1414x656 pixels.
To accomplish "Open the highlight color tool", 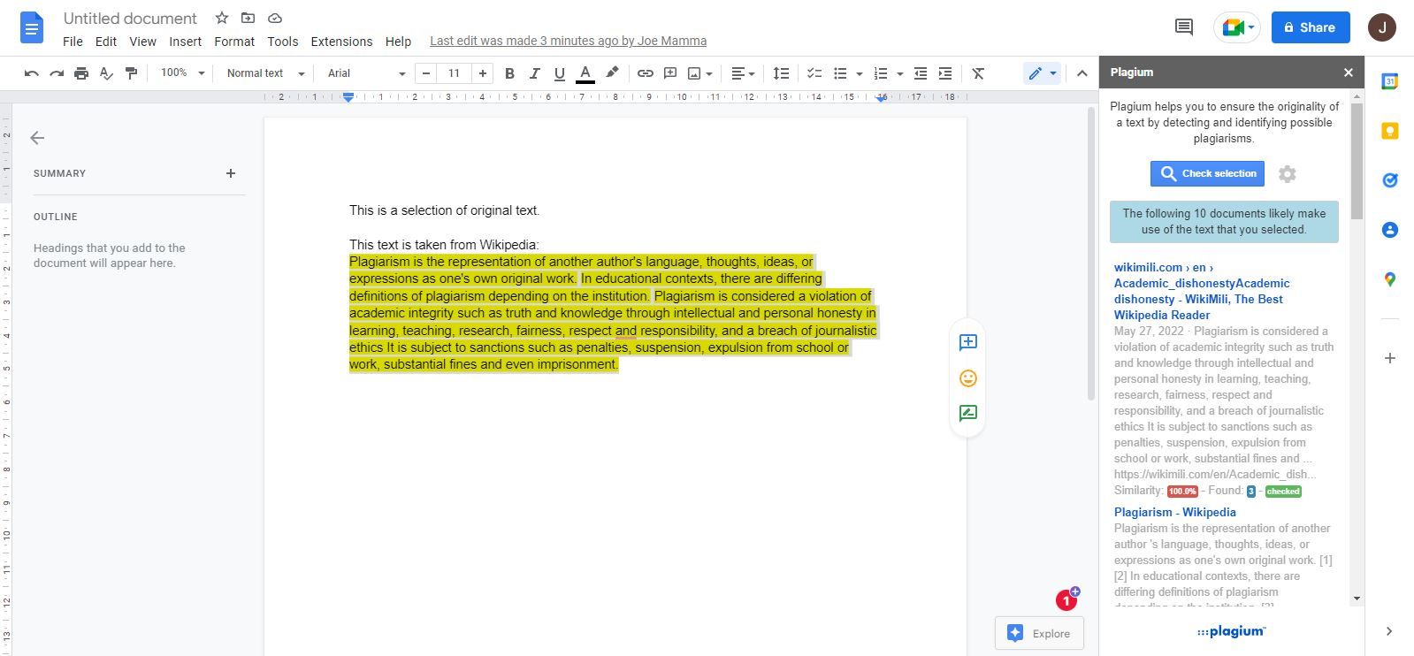I will [x=611, y=73].
